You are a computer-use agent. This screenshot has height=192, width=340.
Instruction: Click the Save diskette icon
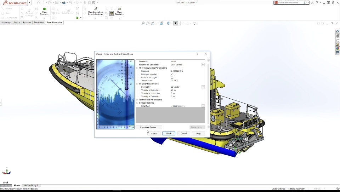pyautogui.click(x=57, y=2)
